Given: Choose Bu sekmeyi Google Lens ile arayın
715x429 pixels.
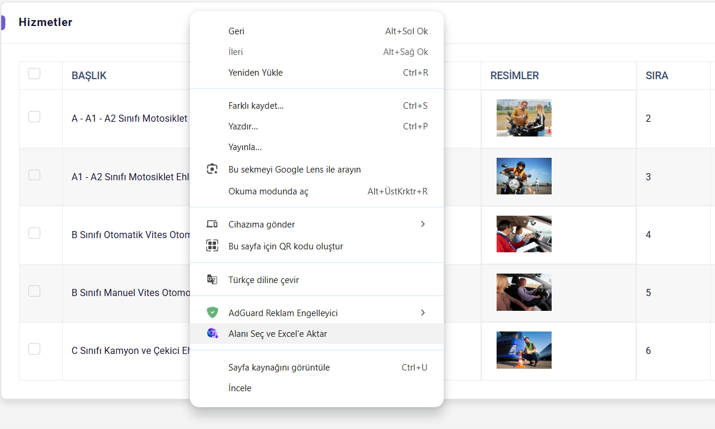Looking at the screenshot, I should pyautogui.click(x=317, y=169).
